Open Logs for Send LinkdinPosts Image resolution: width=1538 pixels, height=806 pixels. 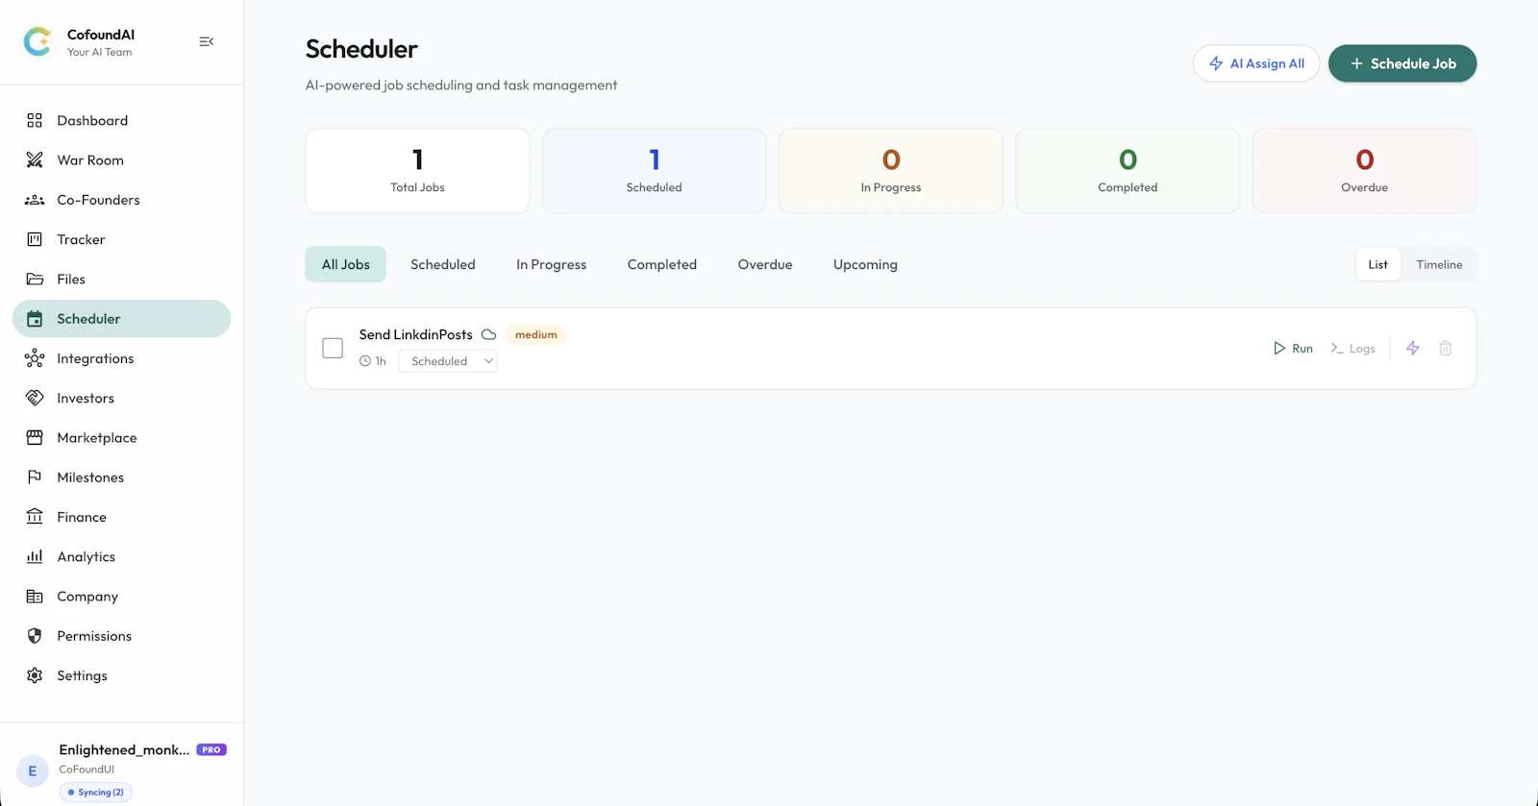point(1352,348)
